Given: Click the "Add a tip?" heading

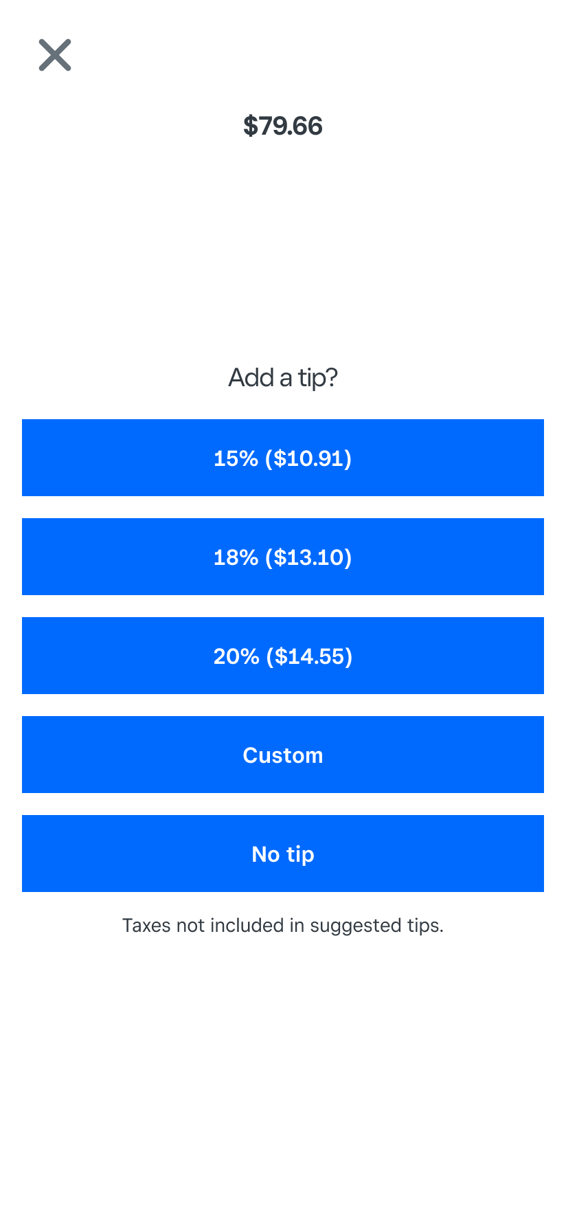Looking at the screenshot, I should pyautogui.click(x=282, y=377).
